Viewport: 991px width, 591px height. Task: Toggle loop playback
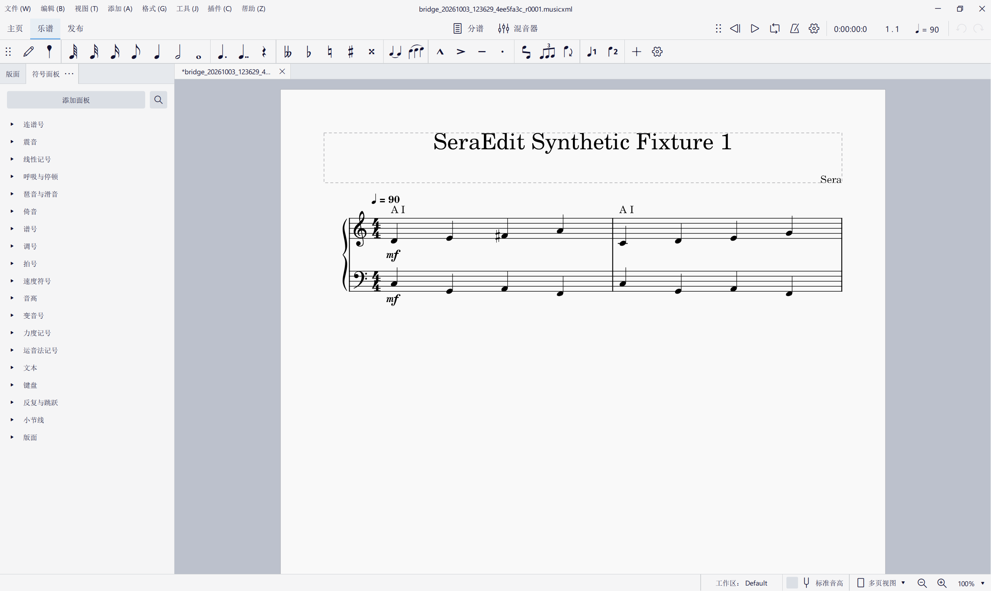click(775, 29)
